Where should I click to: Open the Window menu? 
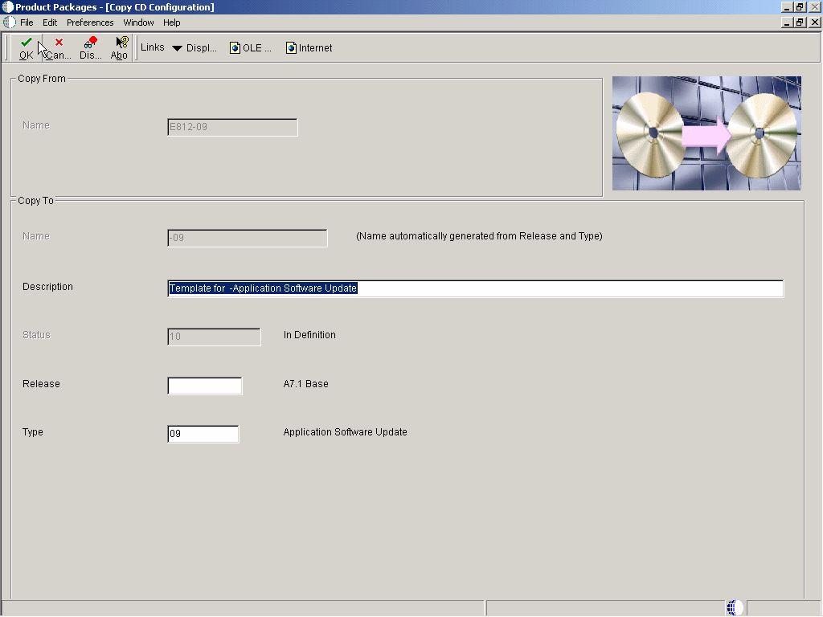coord(138,22)
